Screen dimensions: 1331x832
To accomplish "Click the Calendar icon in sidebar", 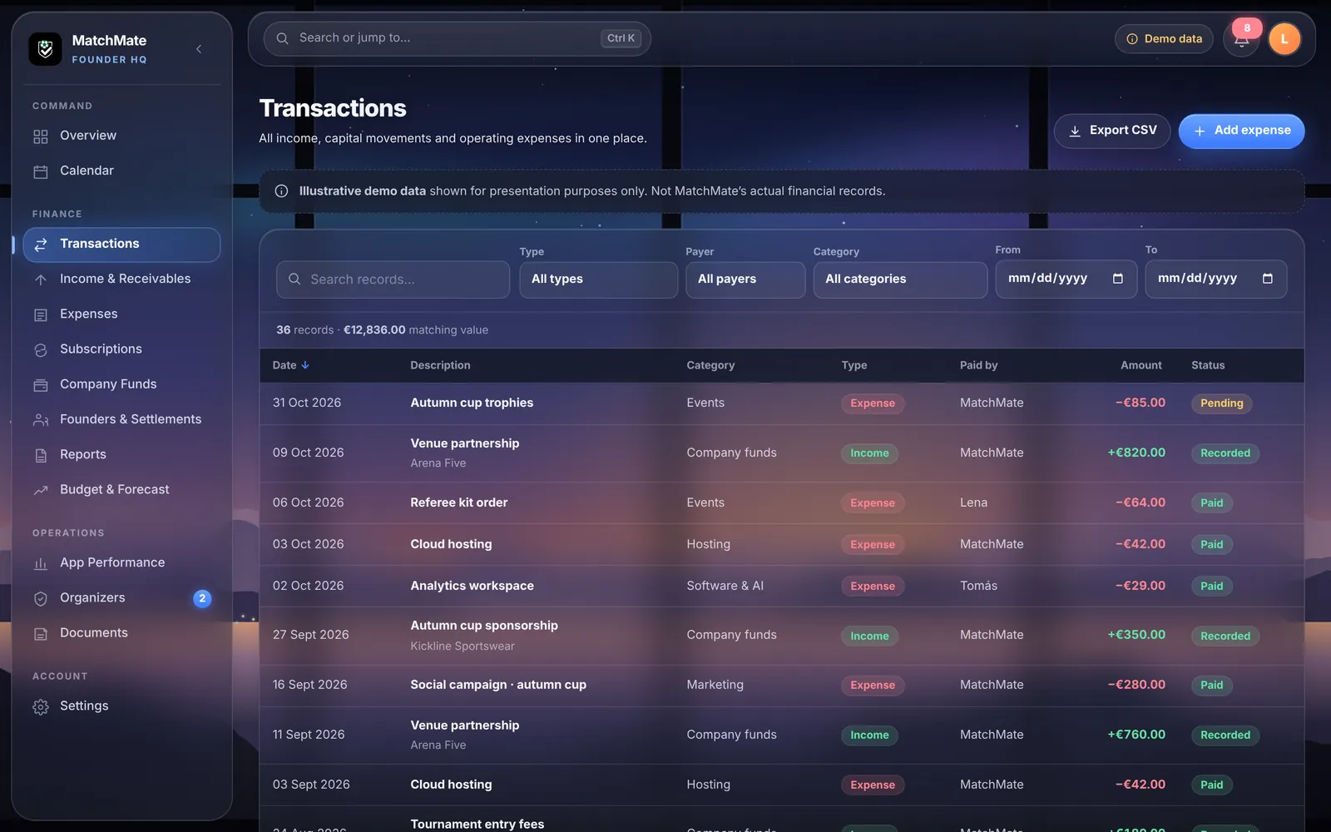I will (41, 171).
